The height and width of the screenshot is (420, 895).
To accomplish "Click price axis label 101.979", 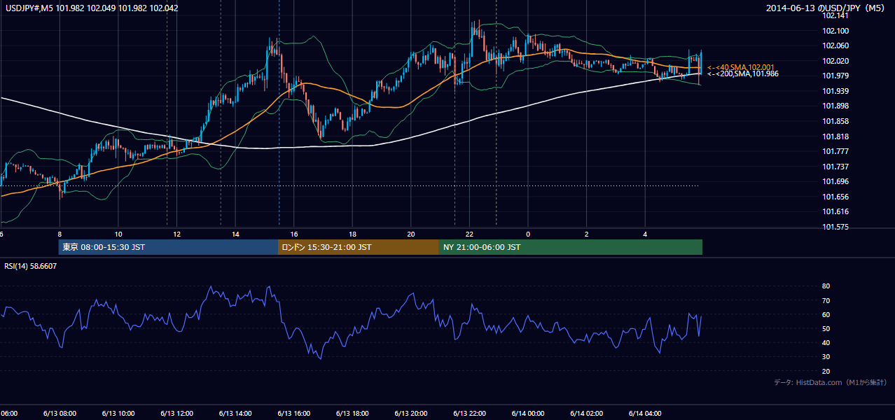I will (x=835, y=76).
